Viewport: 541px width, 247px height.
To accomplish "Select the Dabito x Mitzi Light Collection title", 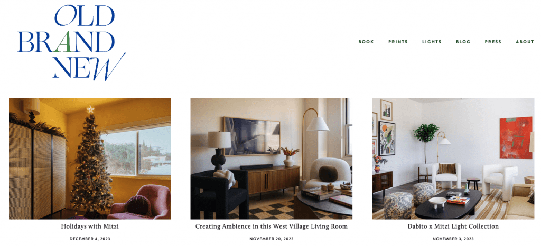I will 453,226.
